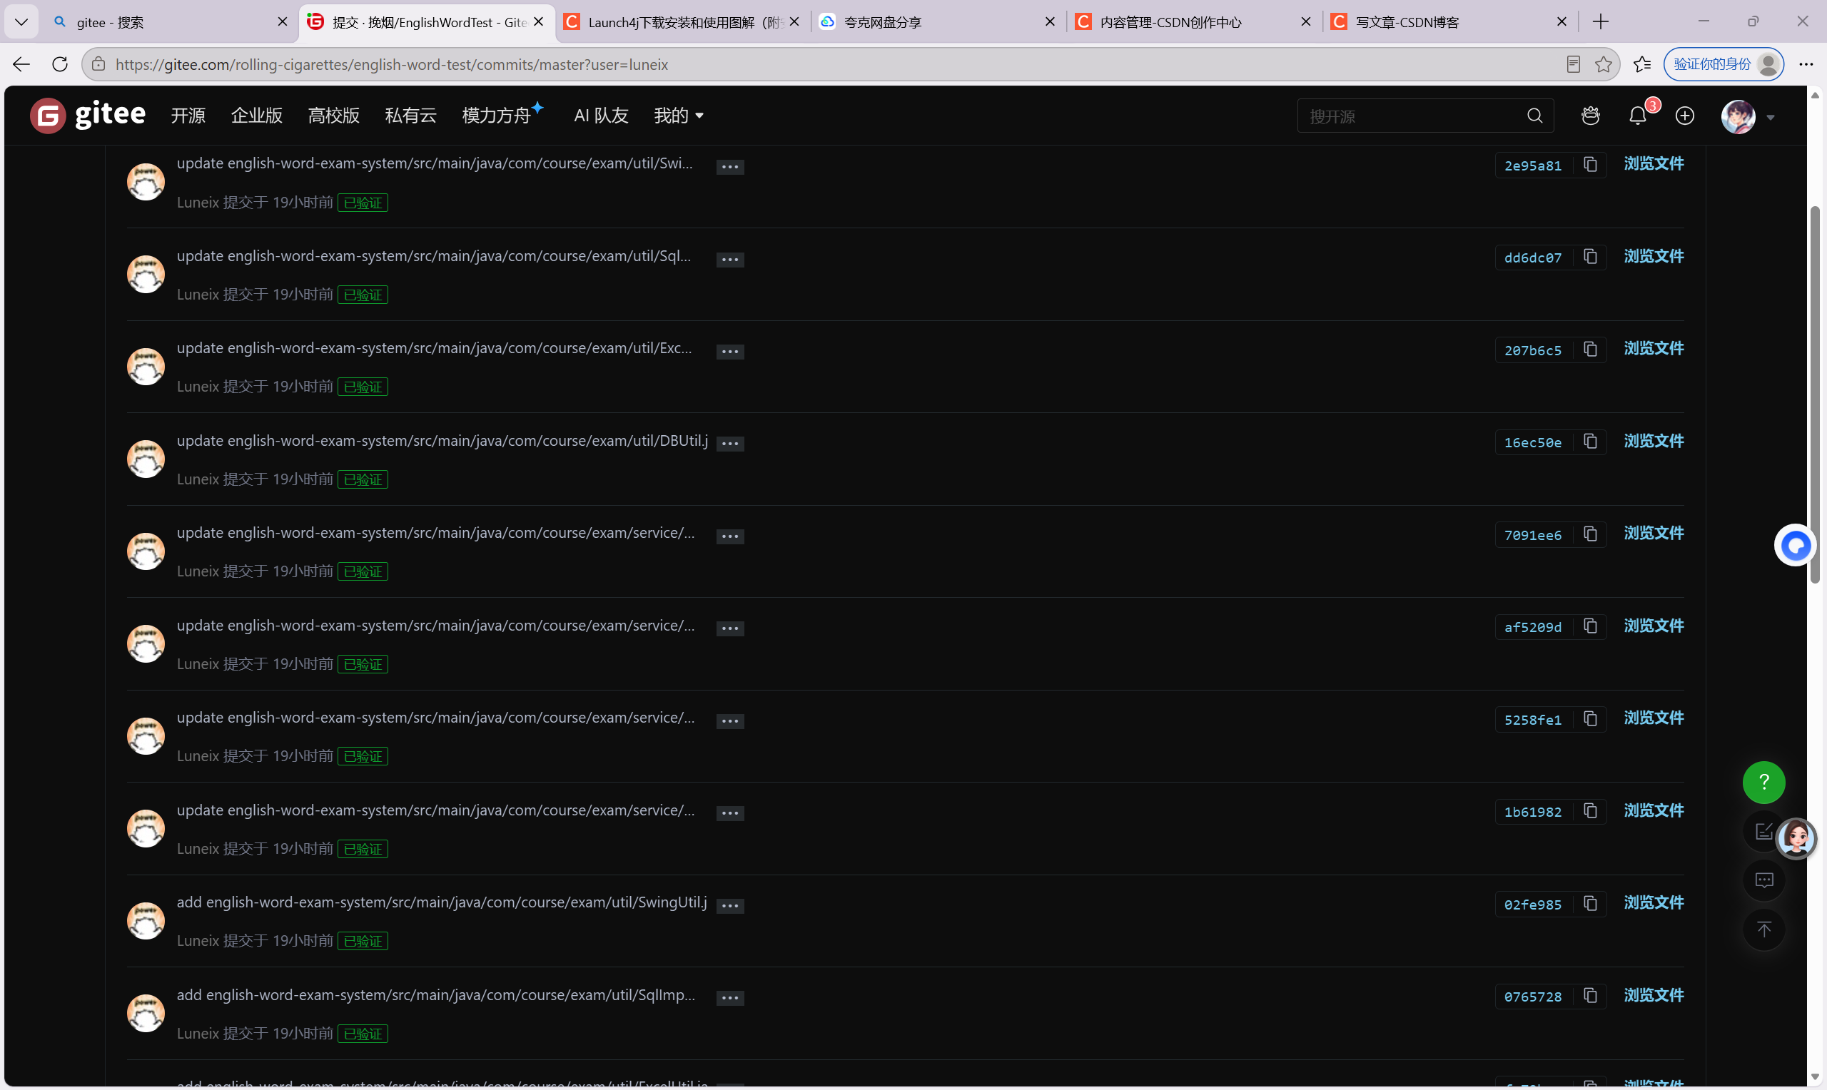Expand commit message for 16ec50e
The height and width of the screenshot is (1090, 1827).
(729, 444)
